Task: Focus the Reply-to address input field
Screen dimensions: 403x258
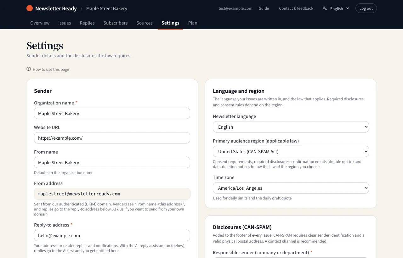Action: point(112,235)
